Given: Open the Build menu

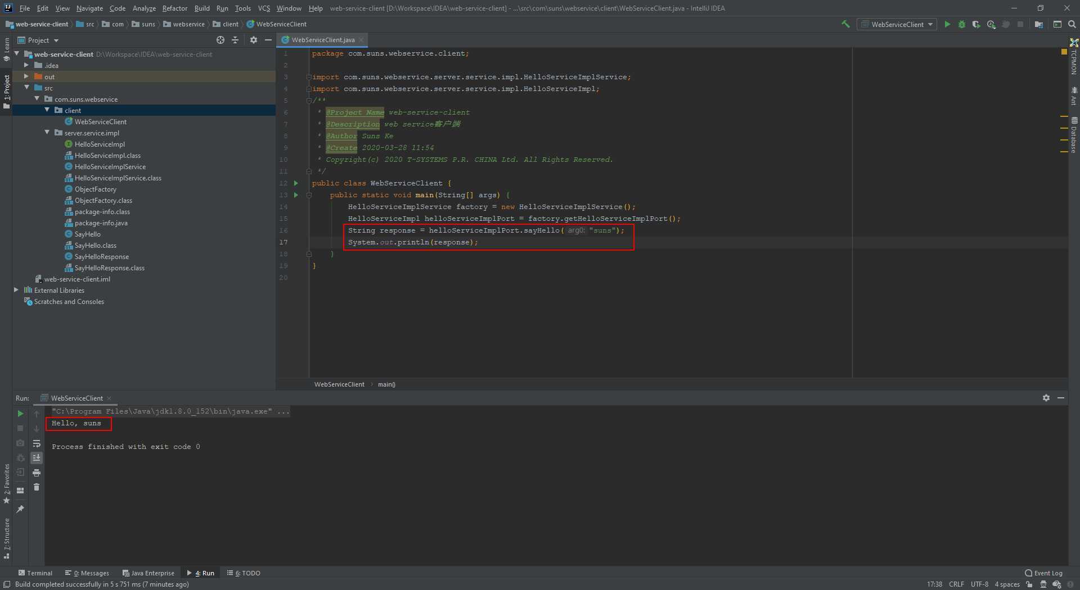Looking at the screenshot, I should pos(202,8).
